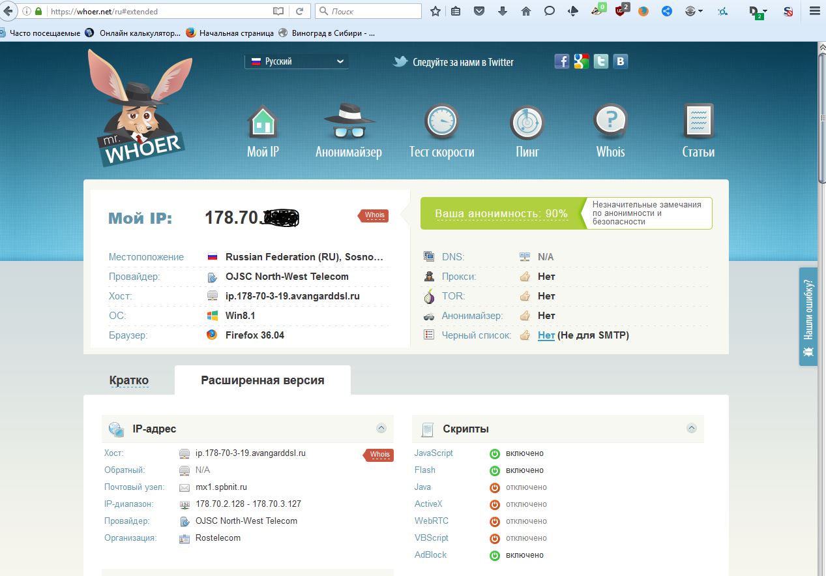Viewport: 826px width, 576px height.
Task: Click the JavaScript enabled status indicator
Action: click(x=495, y=453)
